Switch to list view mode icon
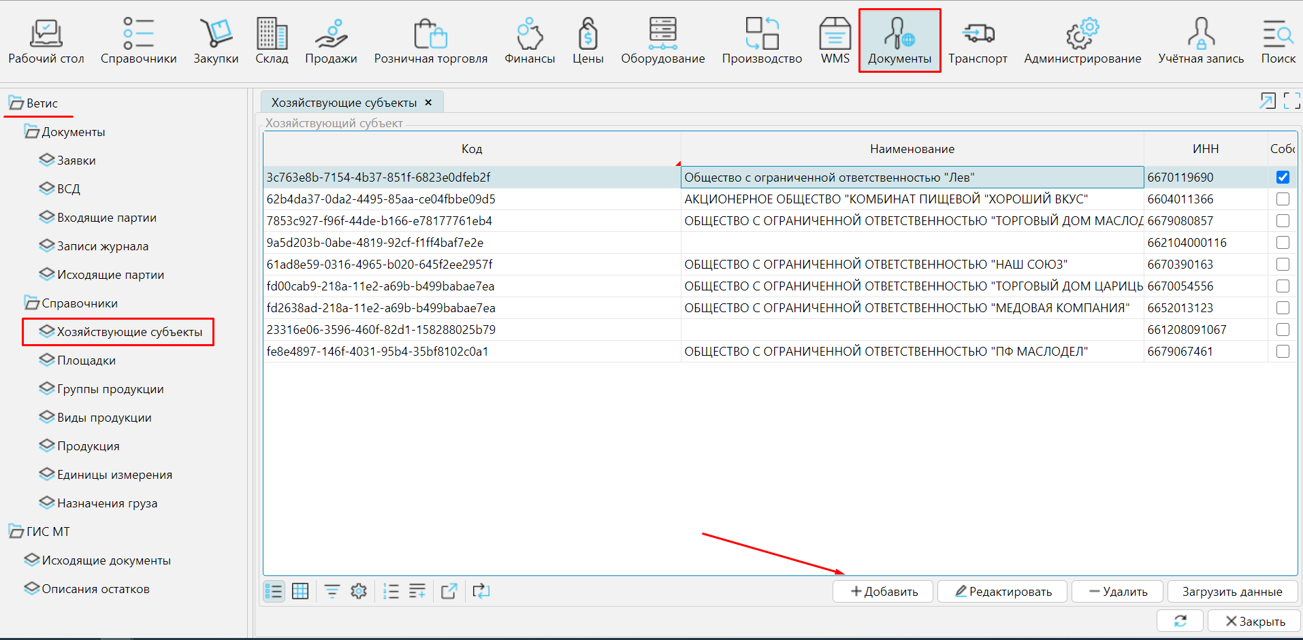Screen dimensions: 1303x640 [x=274, y=592]
